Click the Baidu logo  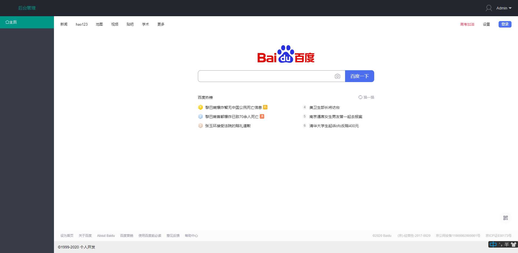click(286, 54)
